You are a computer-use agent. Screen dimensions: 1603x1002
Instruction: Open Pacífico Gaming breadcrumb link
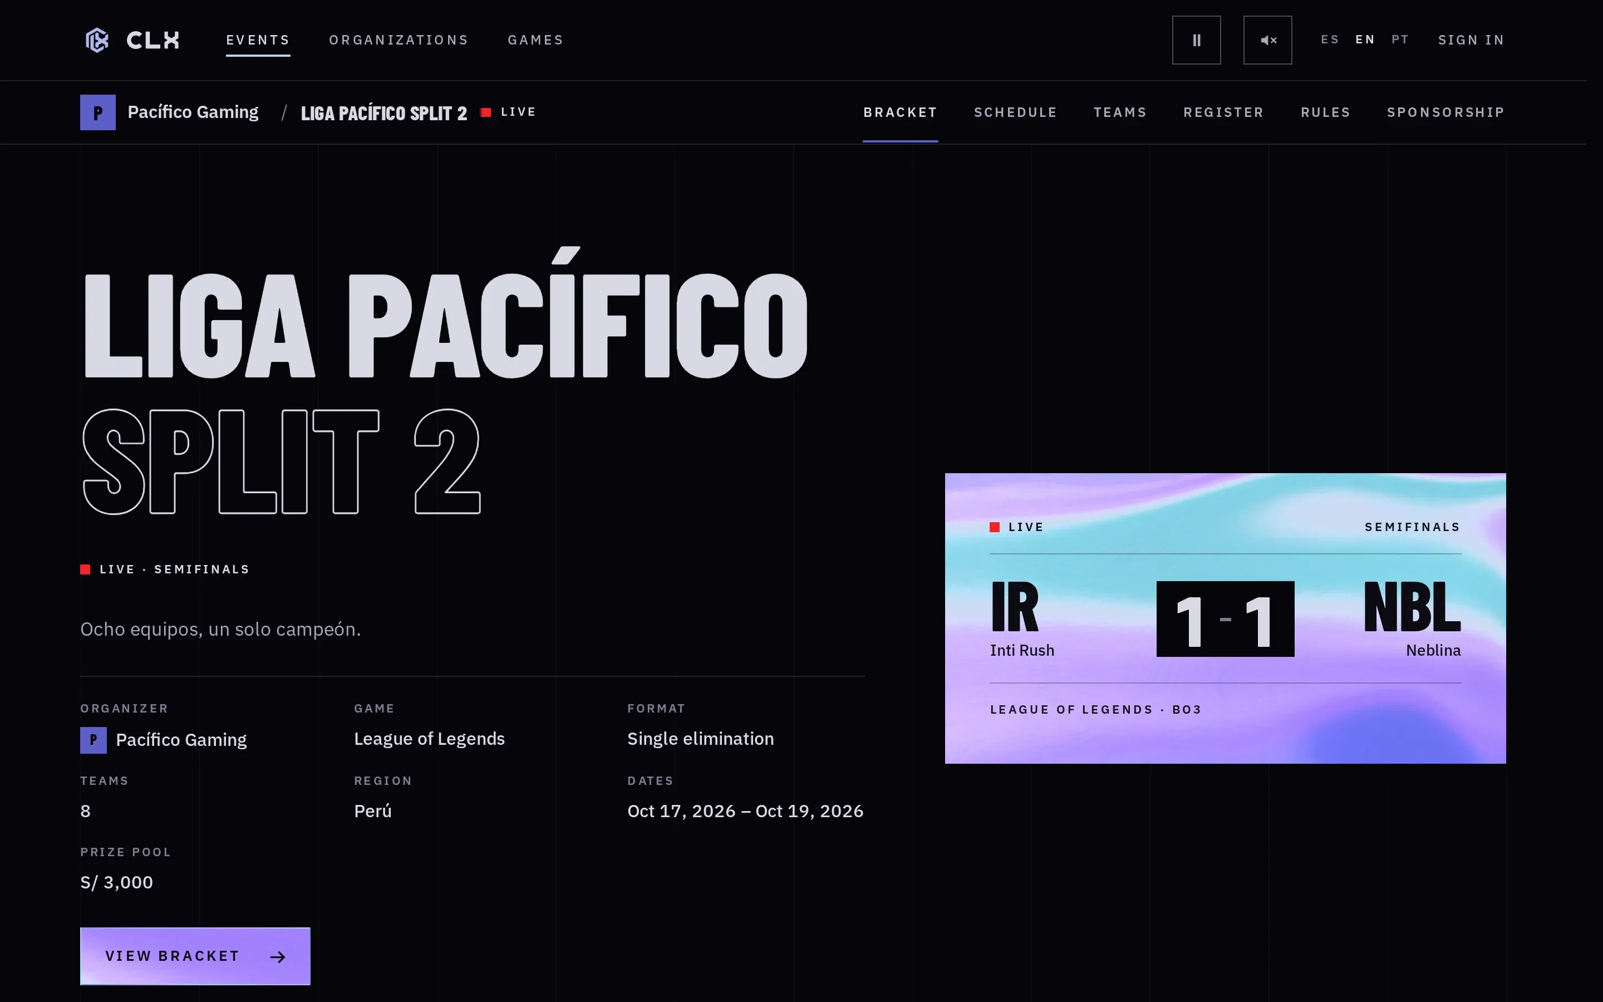coord(193,112)
